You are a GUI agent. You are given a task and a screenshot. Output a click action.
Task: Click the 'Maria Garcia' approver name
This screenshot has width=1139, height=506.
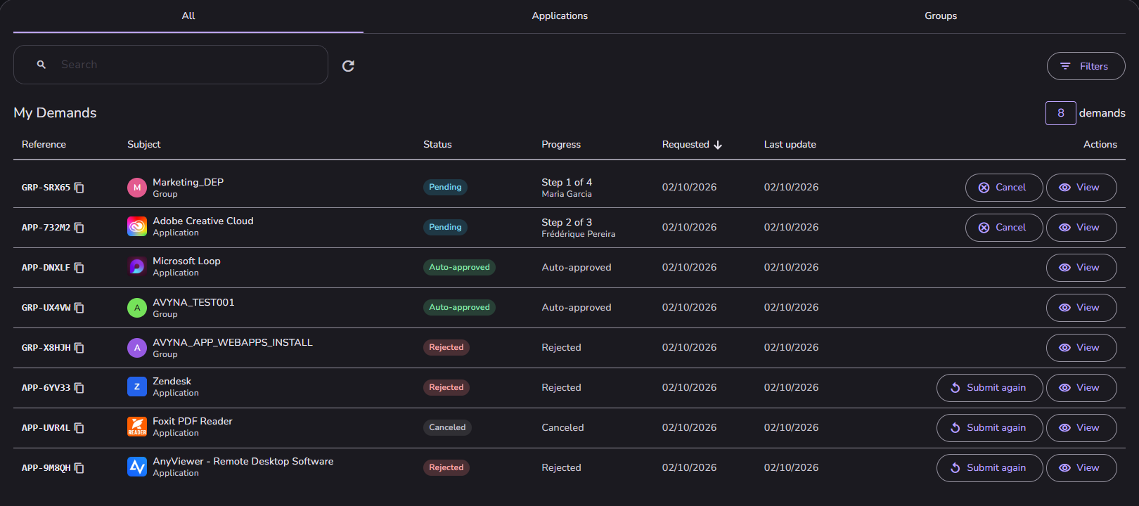pyautogui.click(x=567, y=194)
